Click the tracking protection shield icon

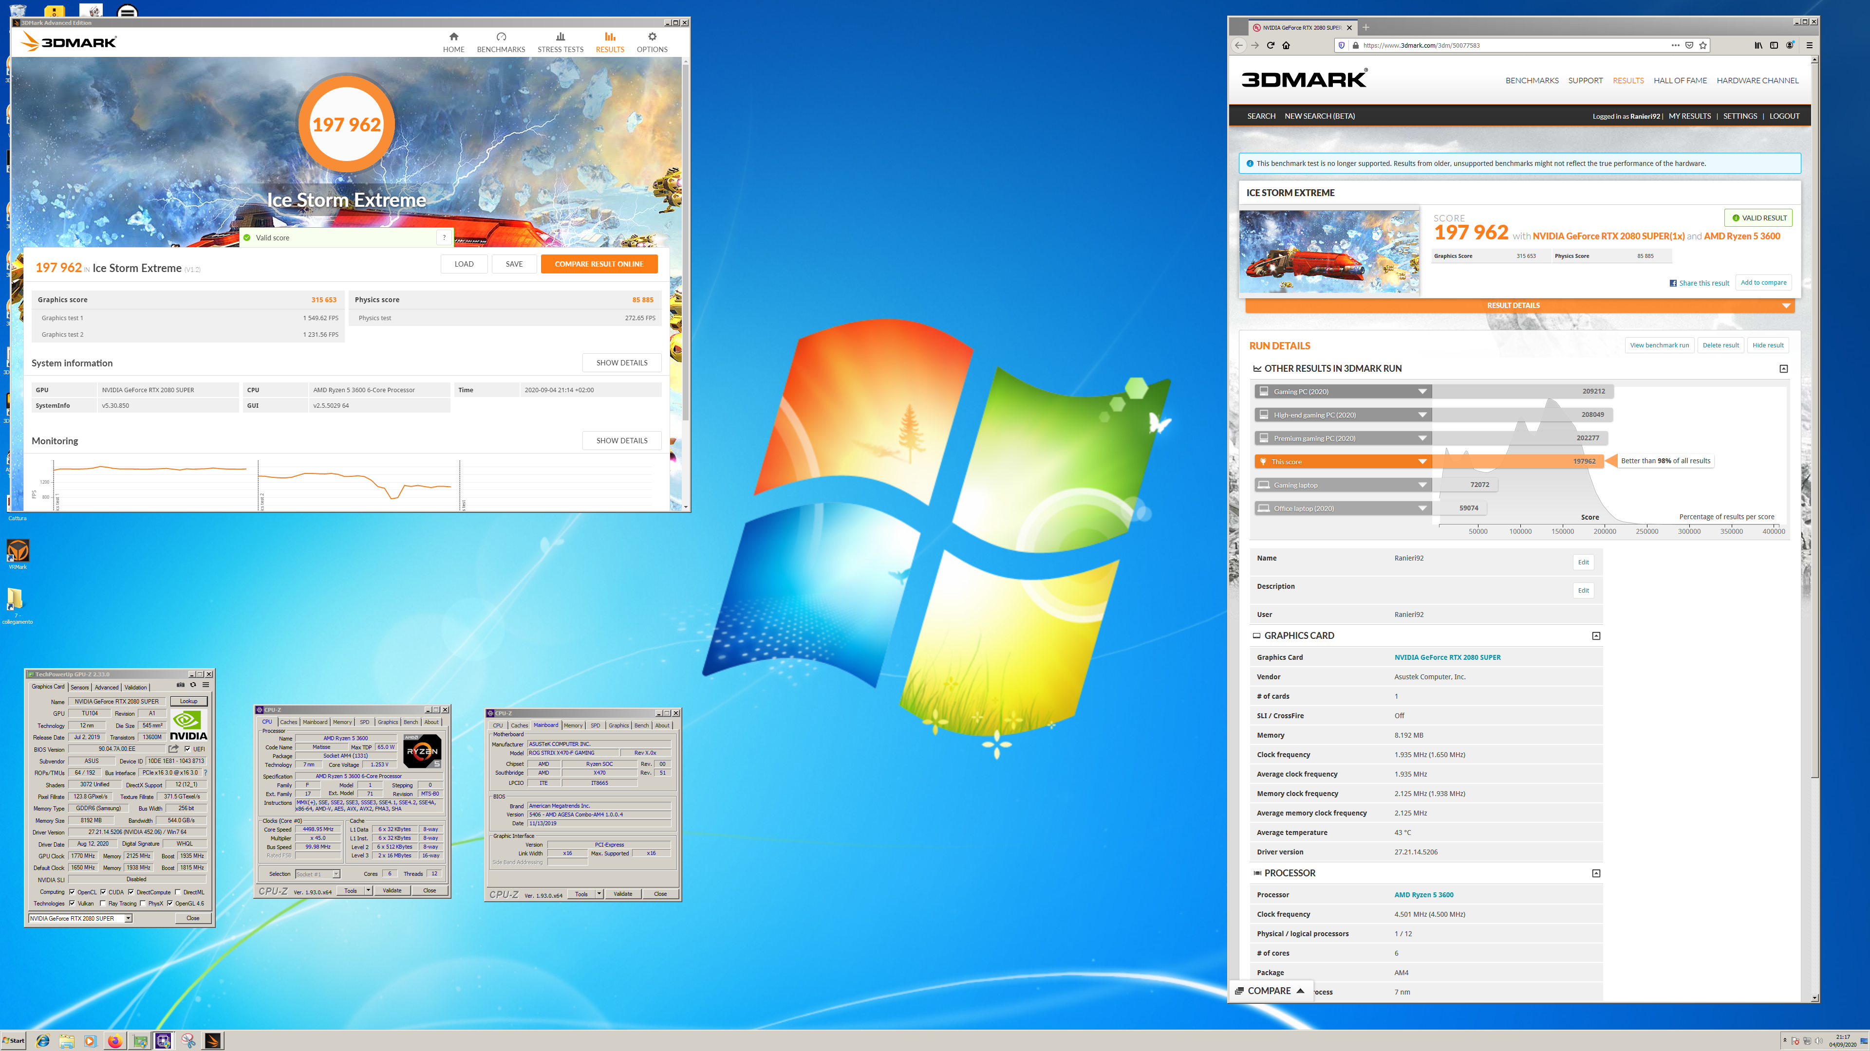coord(1342,45)
